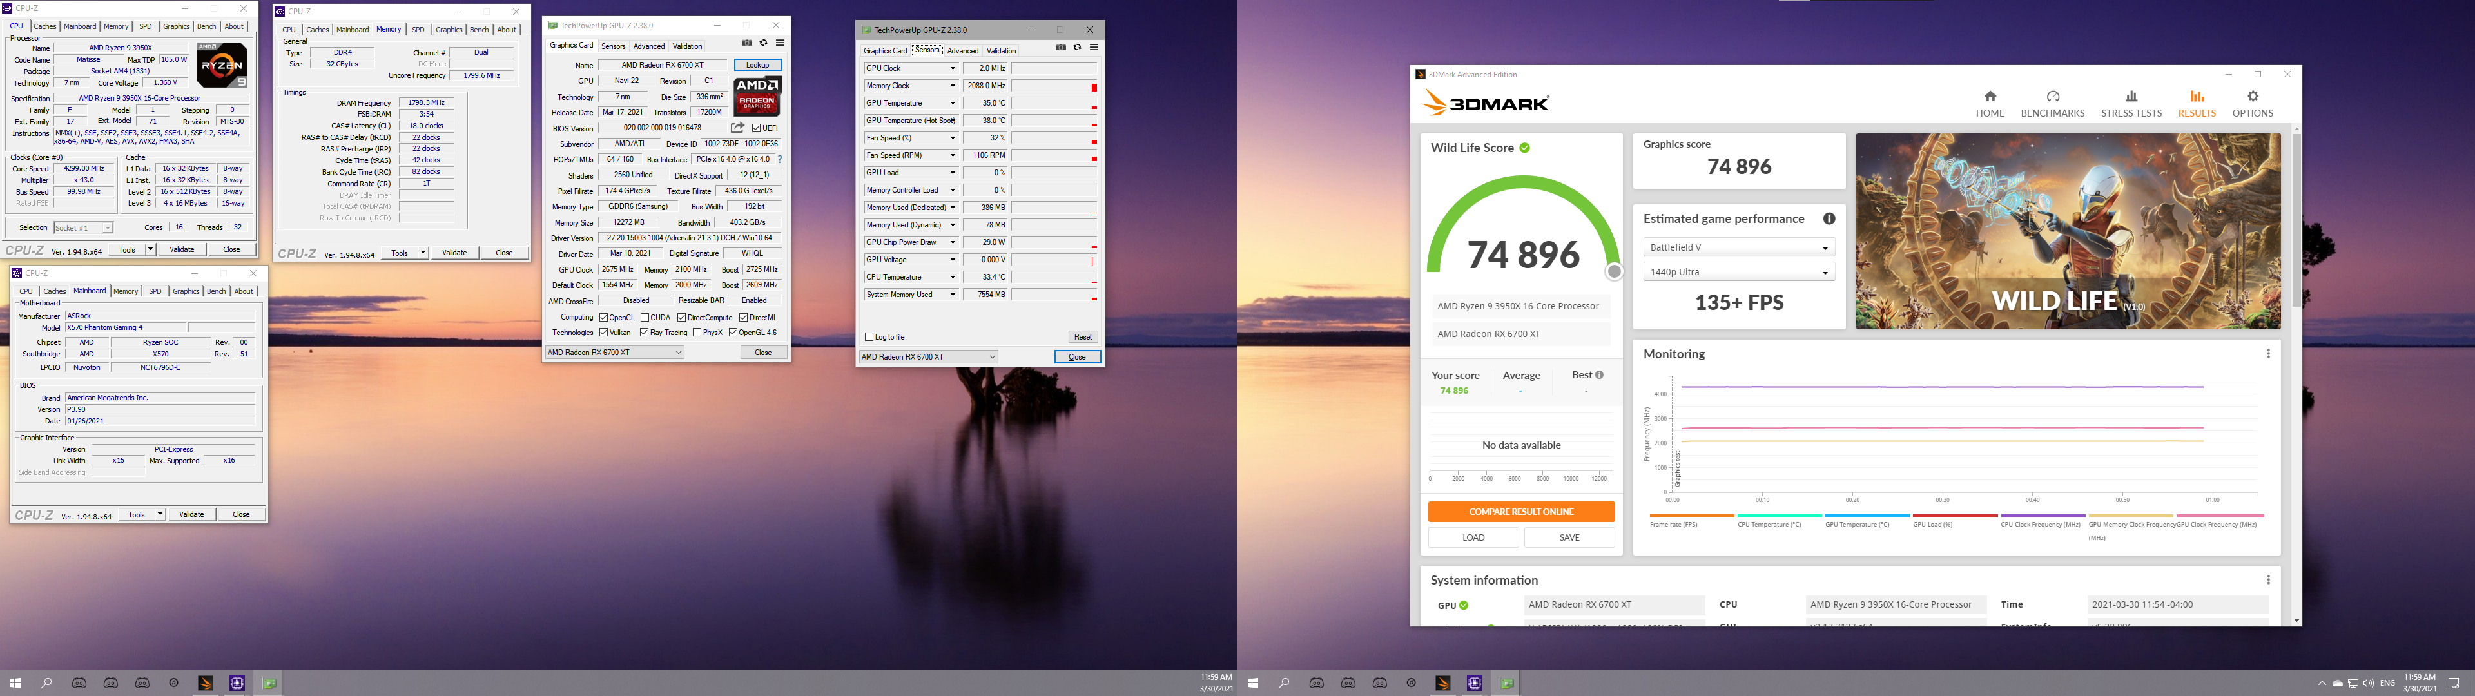Click the Bus Interface question mark icon

[779, 160]
